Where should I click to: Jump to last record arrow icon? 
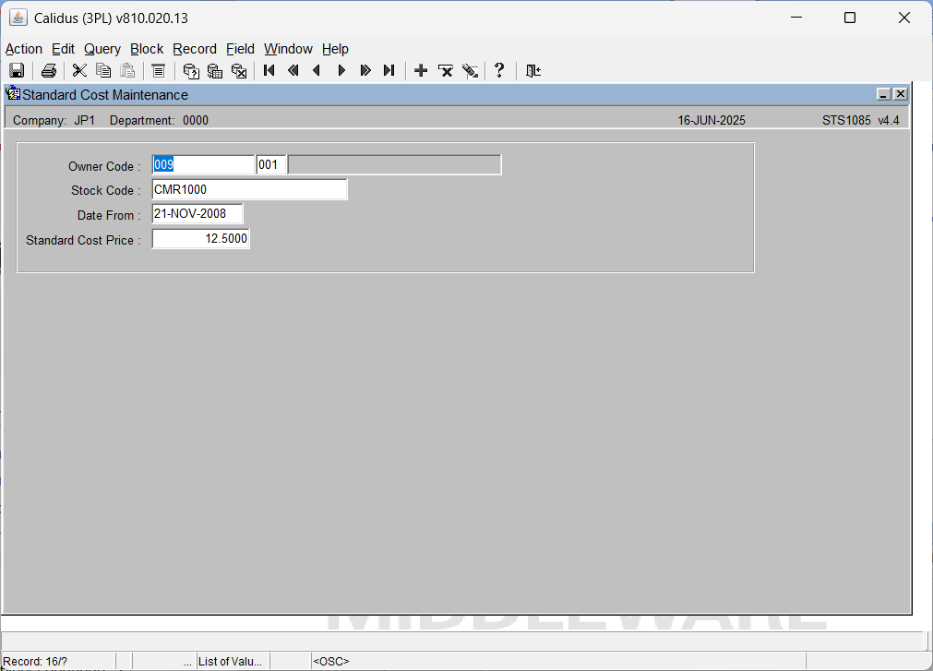(x=389, y=71)
